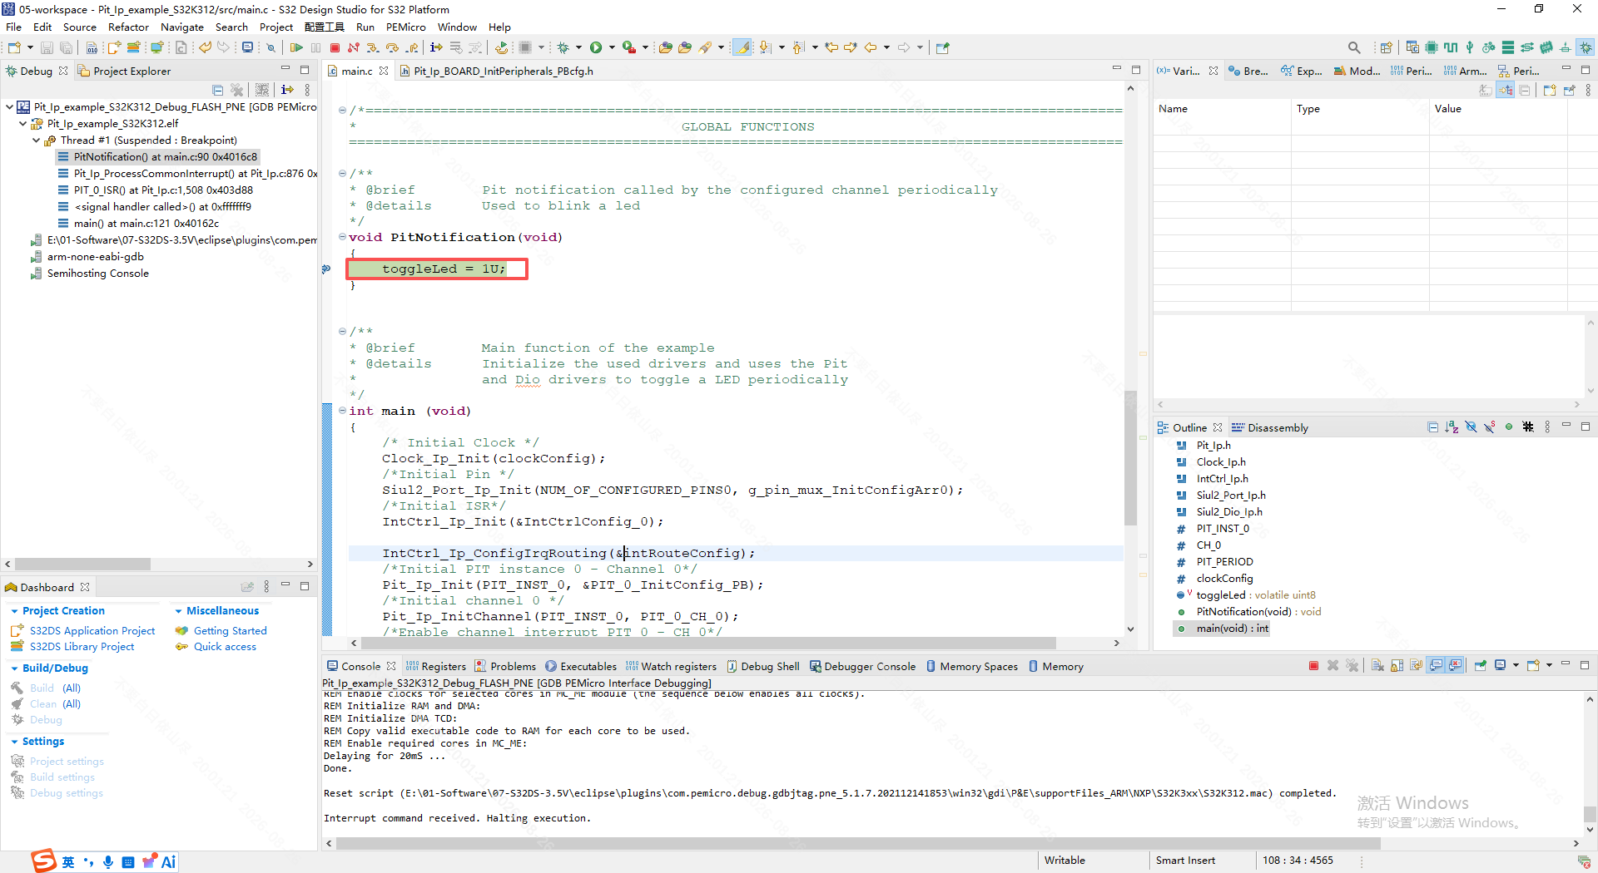Click the Disconnect icon in the toolbar
This screenshot has width=1598, height=873.
[x=353, y=47]
